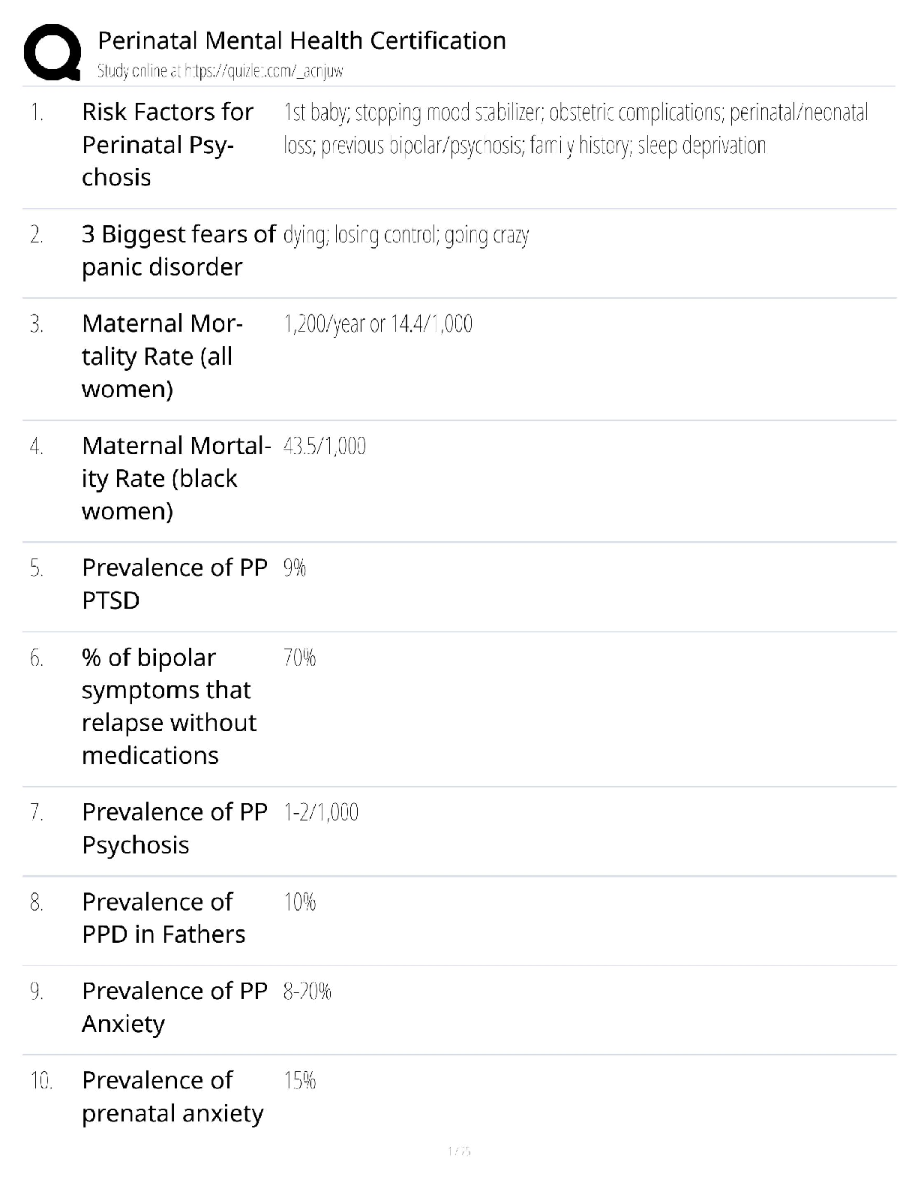The image size is (918, 1189).
Task: Select the Prevalence of PP PTSD term
Action: click(x=174, y=583)
